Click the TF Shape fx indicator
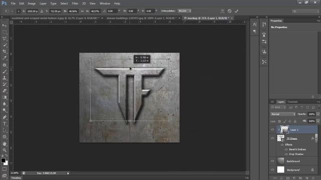This screenshot has height=180, width=321. [312, 138]
